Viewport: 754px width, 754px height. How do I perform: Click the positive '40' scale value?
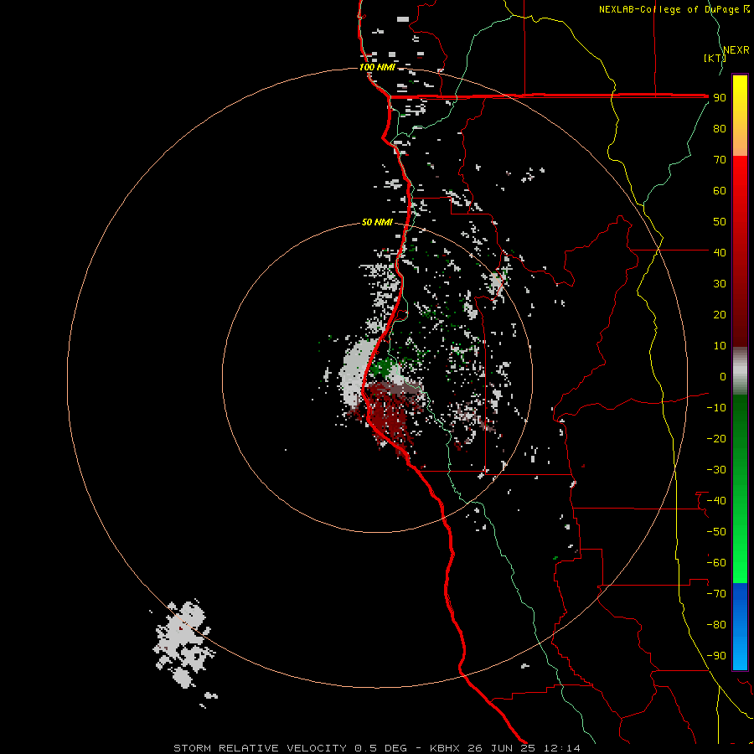(720, 252)
